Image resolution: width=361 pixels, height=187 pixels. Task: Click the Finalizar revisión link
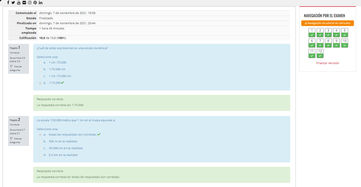327,63
